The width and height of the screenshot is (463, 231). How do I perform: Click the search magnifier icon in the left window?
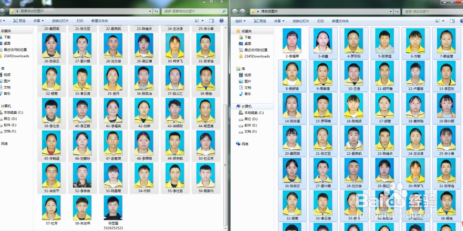click(224, 11)
